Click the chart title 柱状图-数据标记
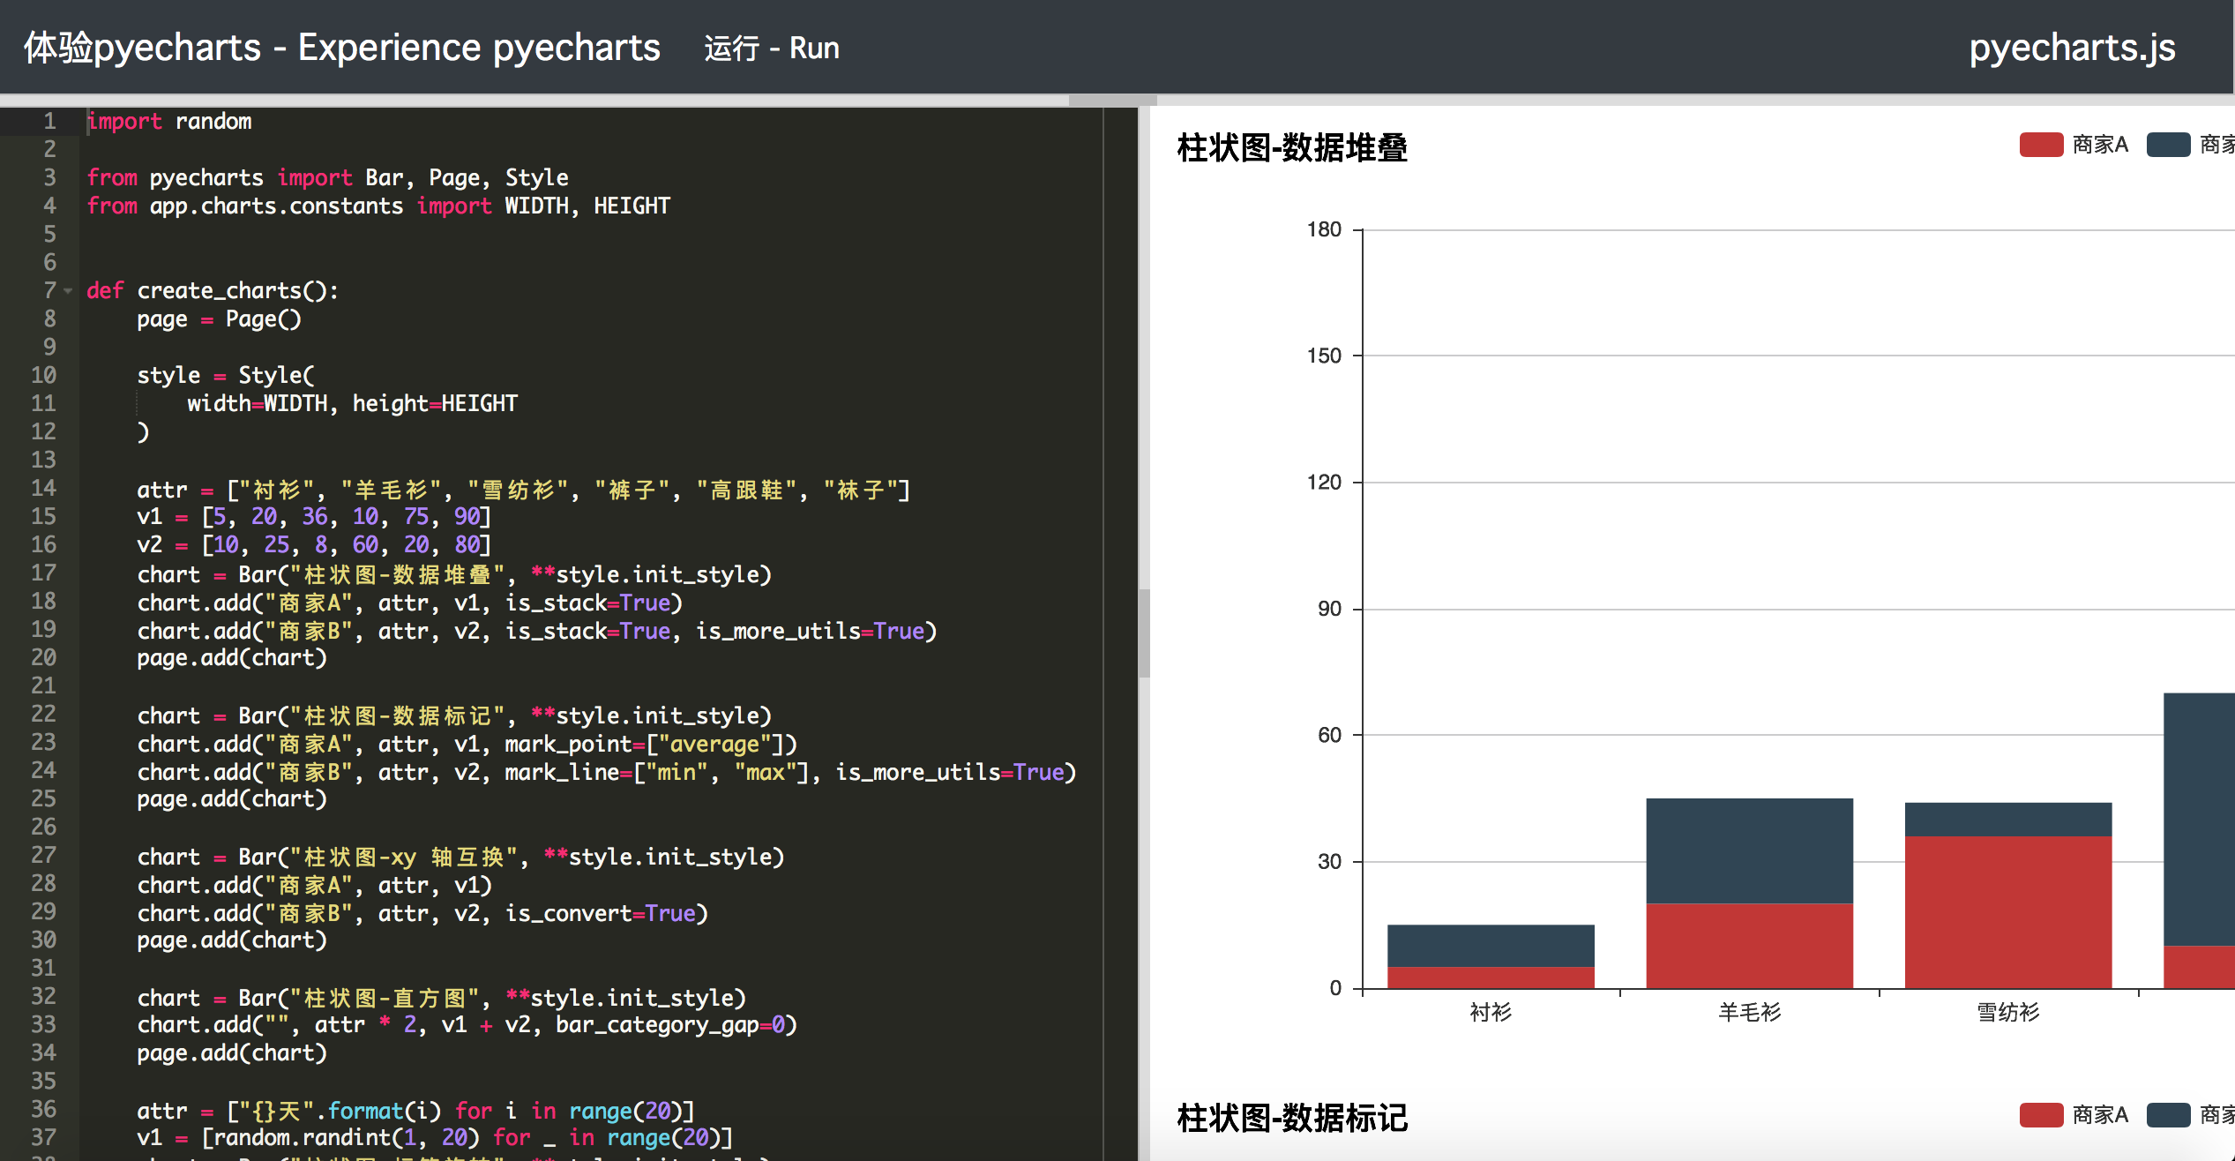2235x1161 pixels. point(1291,1119)
